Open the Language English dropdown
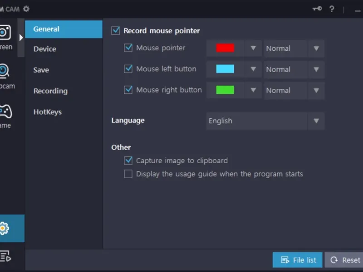 point(265,121)
